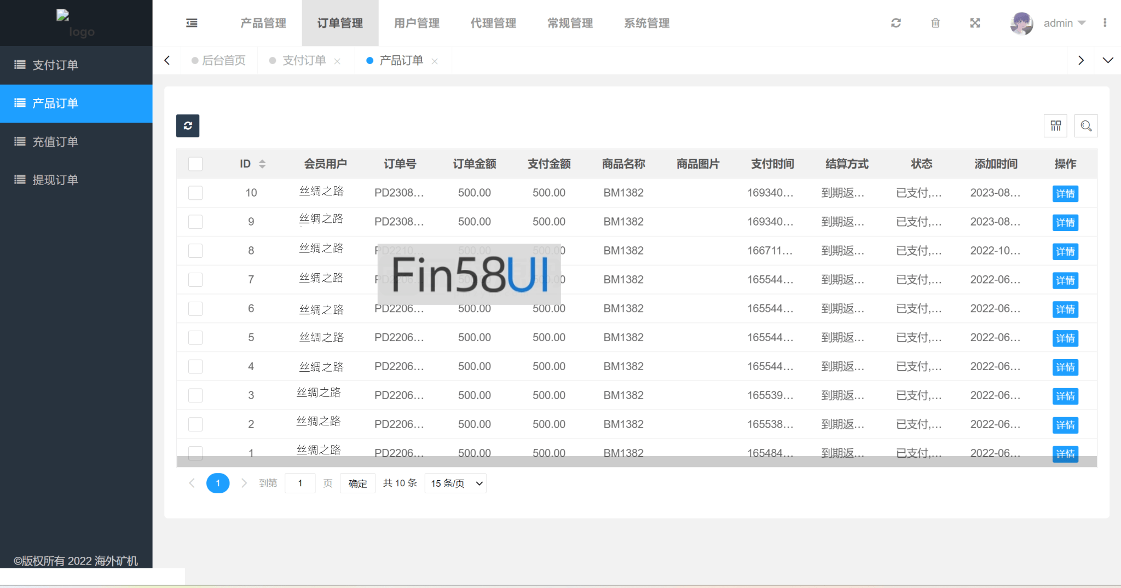The width and height of the screenshot is (1121, 588).
Task: Clear cache using the trash icon
Action: [935, 23]
